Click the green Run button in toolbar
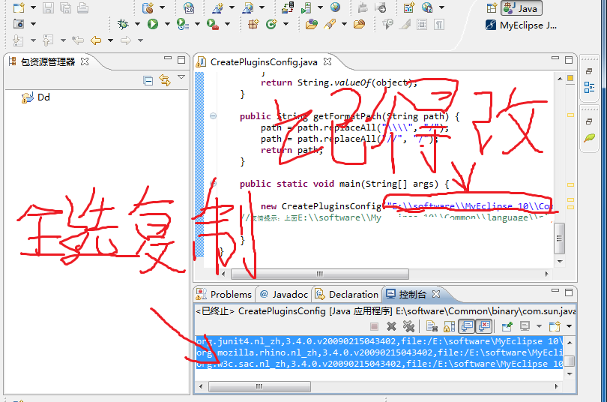Screen dimensions: 607x402 152,24
